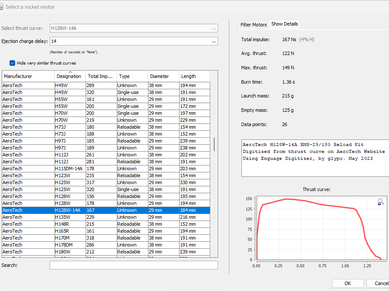Click the zoom magnifier icon on thrust curve

(380, 202)
